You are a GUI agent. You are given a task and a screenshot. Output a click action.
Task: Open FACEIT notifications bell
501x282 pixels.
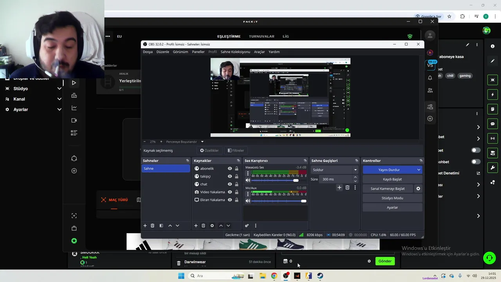tap(430, 78)
